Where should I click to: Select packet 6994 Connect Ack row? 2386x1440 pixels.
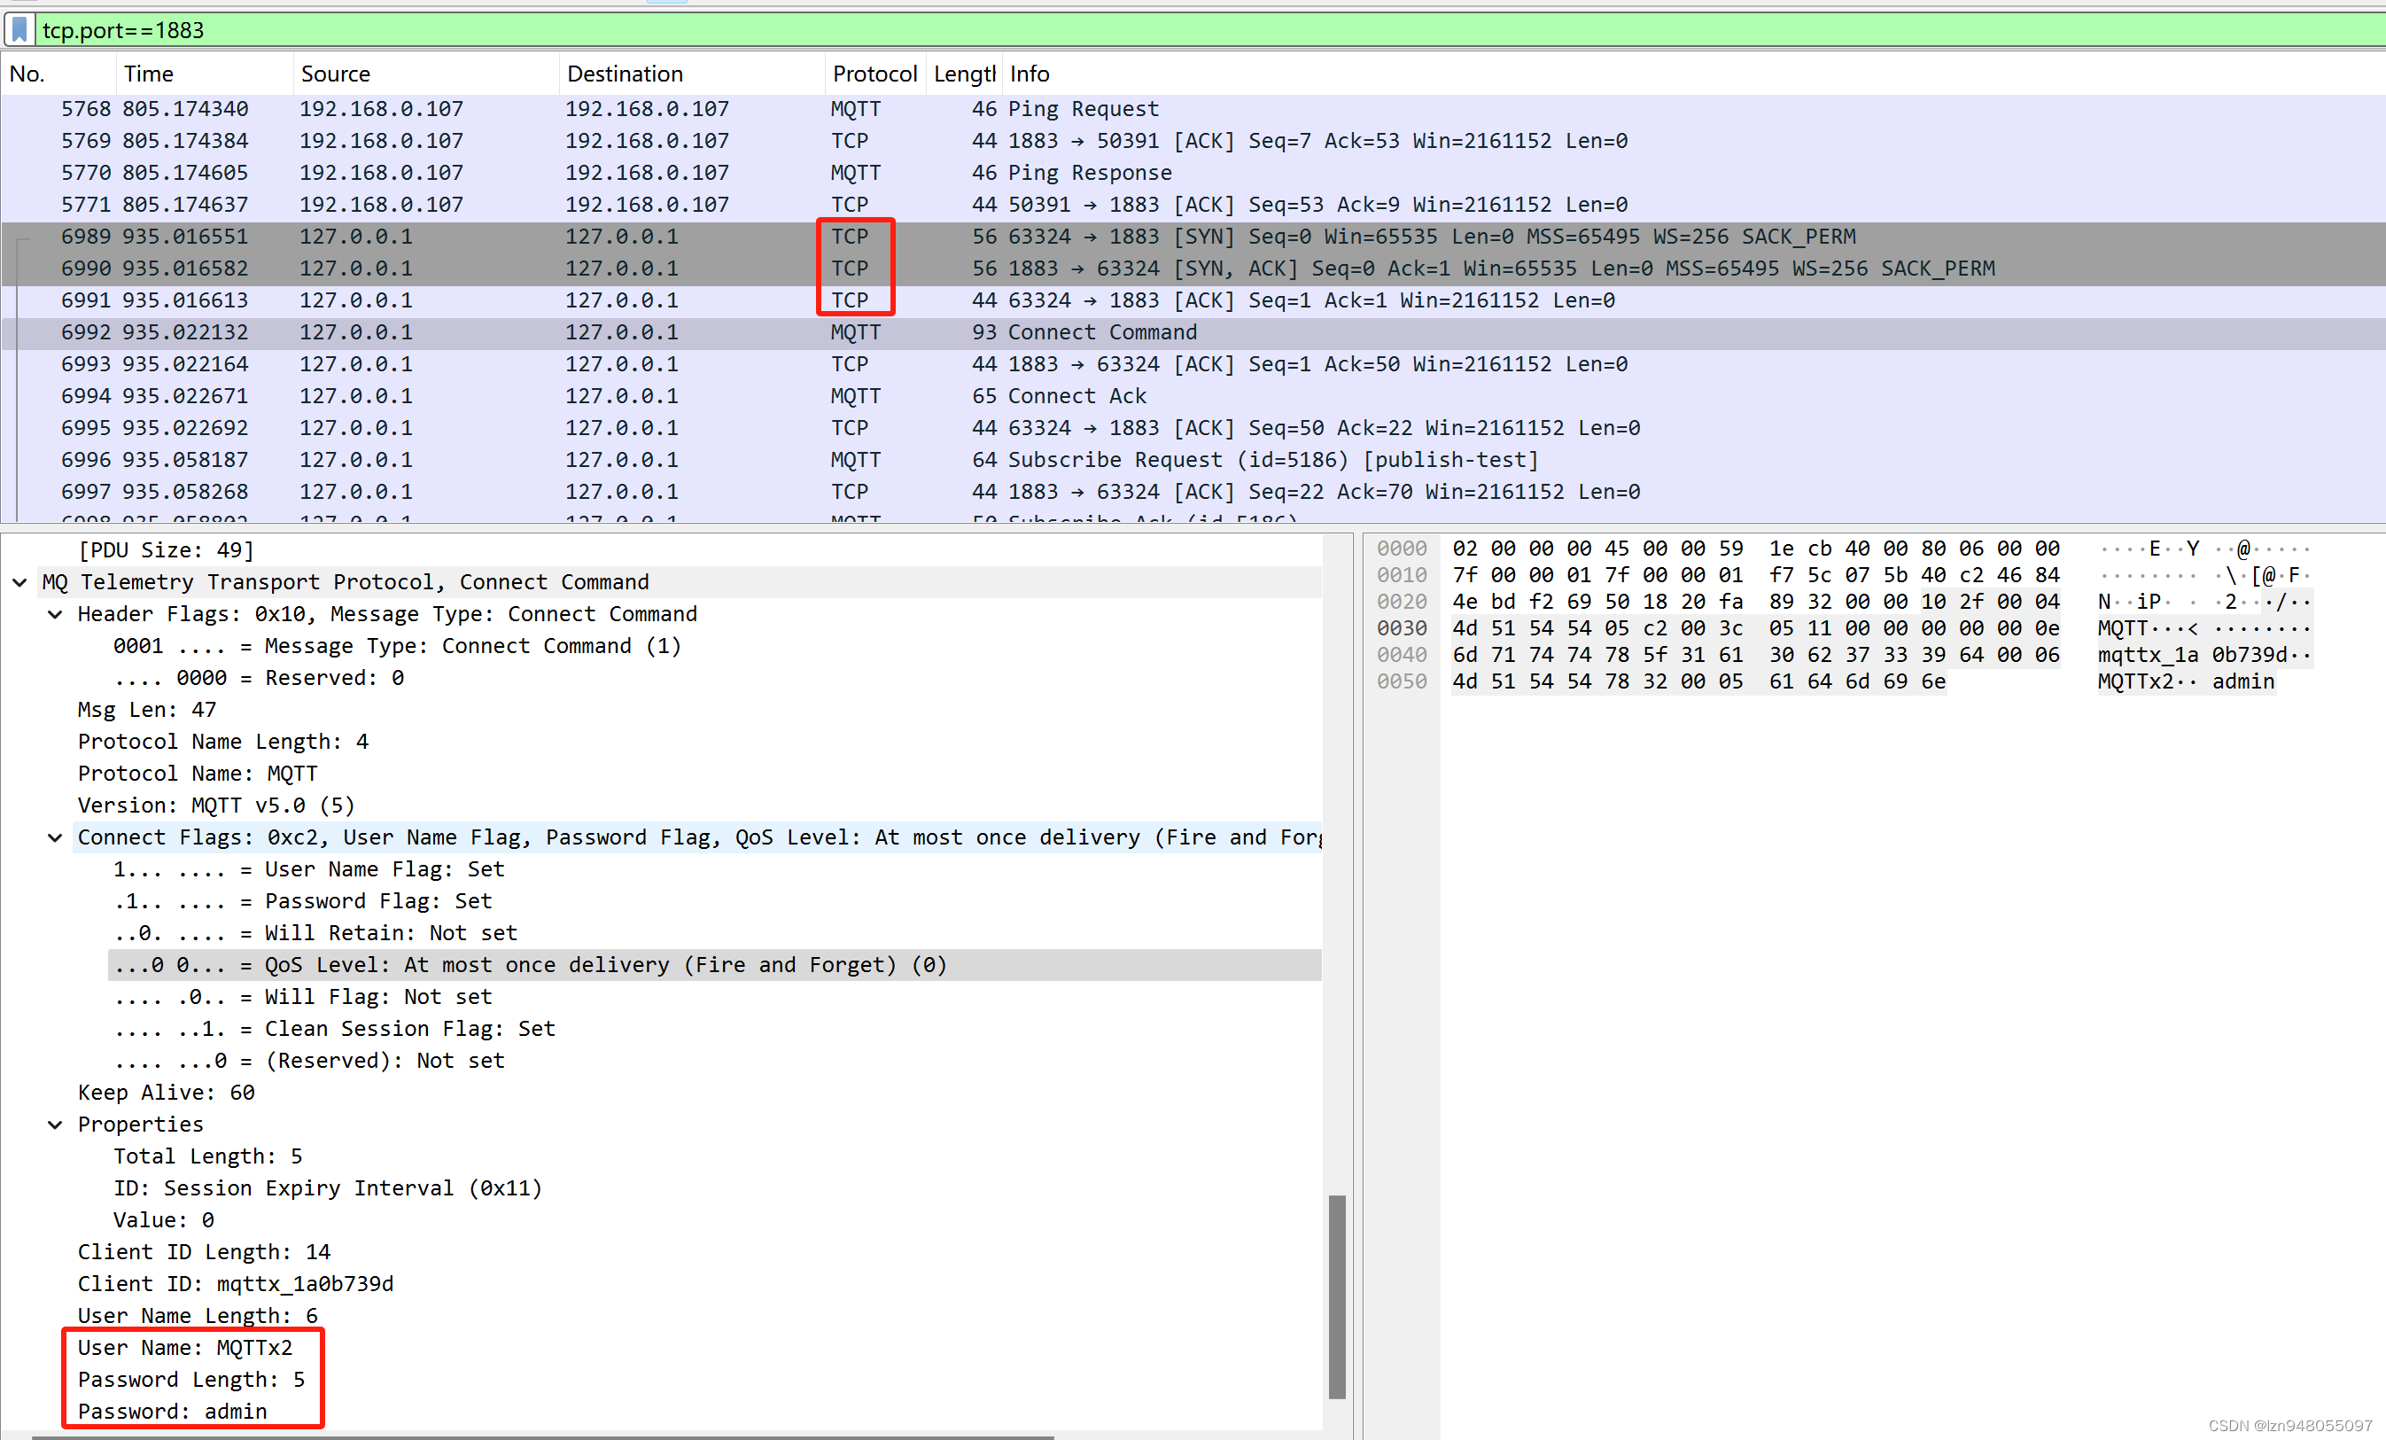1076,396
